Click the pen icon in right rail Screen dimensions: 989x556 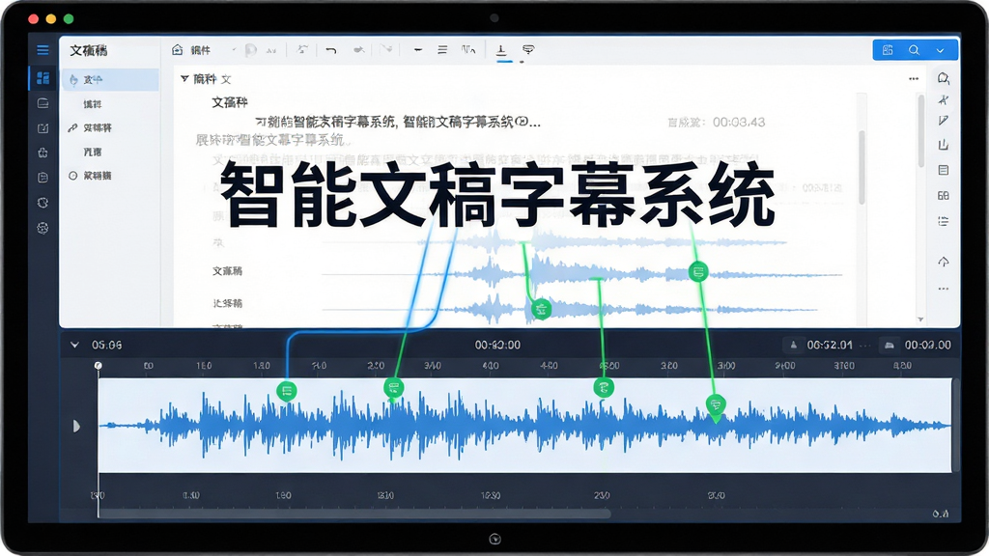(x=944, y=121)
